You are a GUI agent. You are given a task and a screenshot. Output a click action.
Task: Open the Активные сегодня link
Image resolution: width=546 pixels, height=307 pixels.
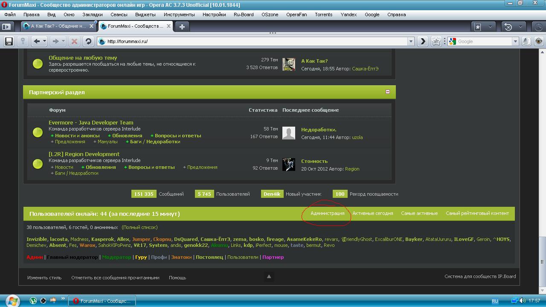pos(372,213)
